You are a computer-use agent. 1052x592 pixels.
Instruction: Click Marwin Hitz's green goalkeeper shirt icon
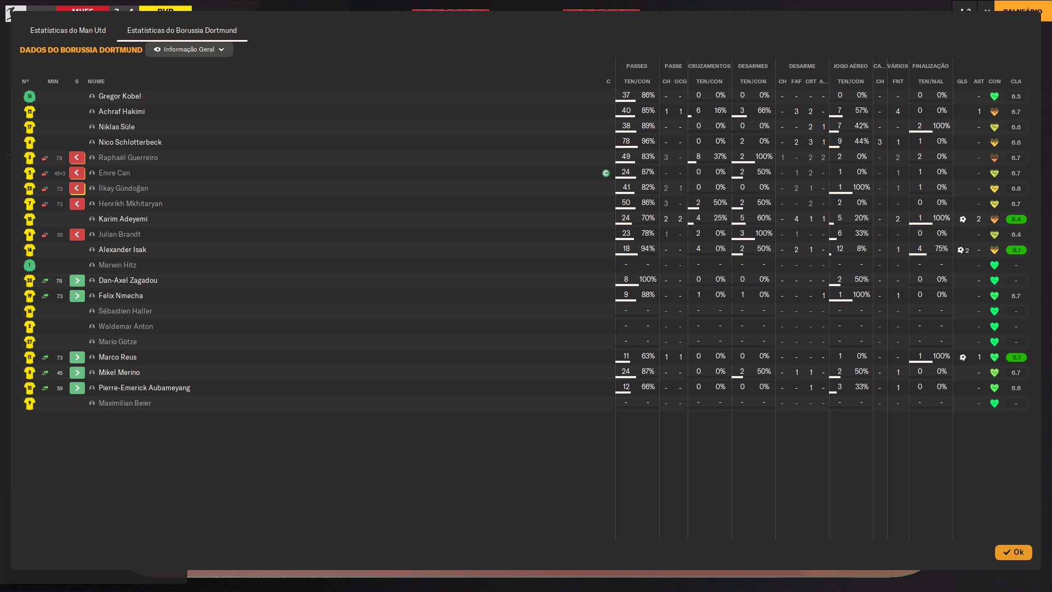(30, 265)
